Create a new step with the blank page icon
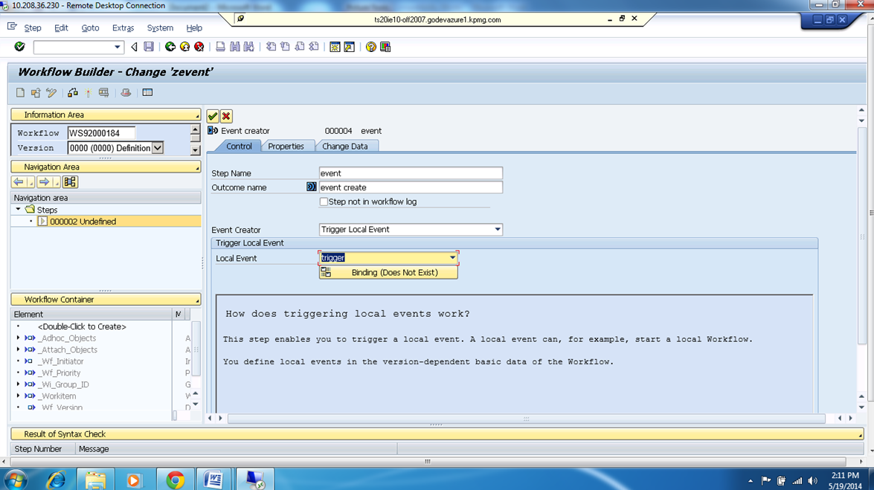 click(x=19, y=92)
